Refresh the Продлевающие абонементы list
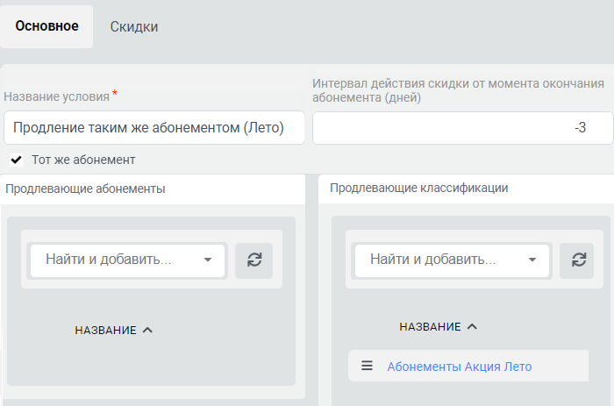The image size is (614, 406). (x=253, y=260)
